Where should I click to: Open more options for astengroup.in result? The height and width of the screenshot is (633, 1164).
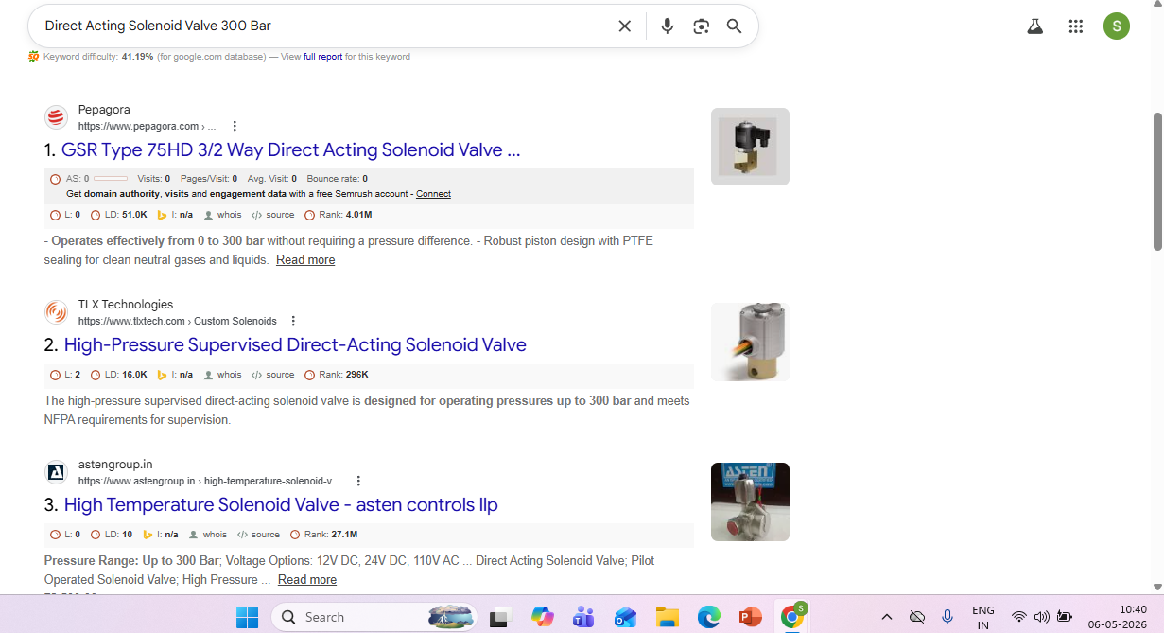point(358,481)
